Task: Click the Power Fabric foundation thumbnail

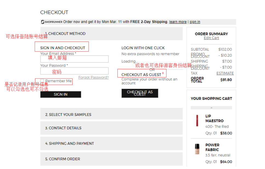Action: pos(197,149)
